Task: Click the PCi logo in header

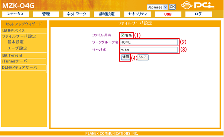Action: click(x=197, y=6)
